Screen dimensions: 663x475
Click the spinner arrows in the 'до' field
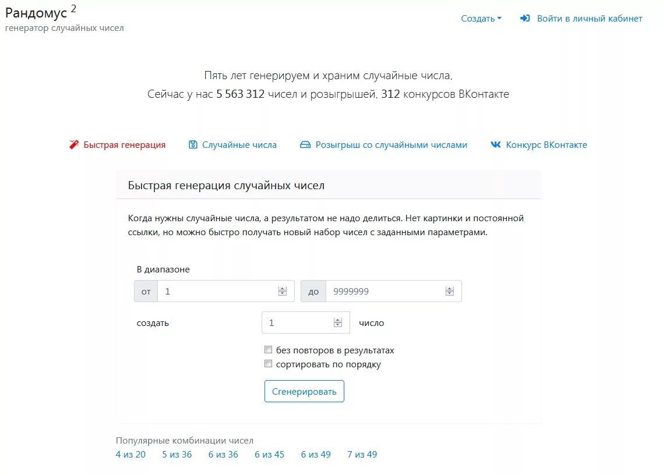(449, 291)
